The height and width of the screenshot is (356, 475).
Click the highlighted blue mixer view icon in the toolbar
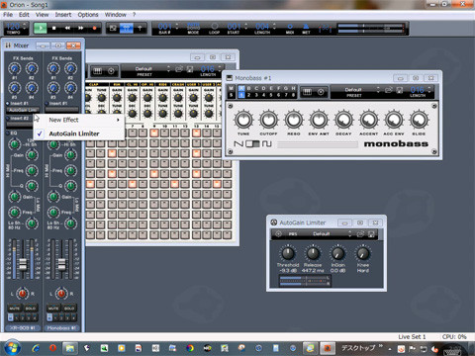coord(127,28)
